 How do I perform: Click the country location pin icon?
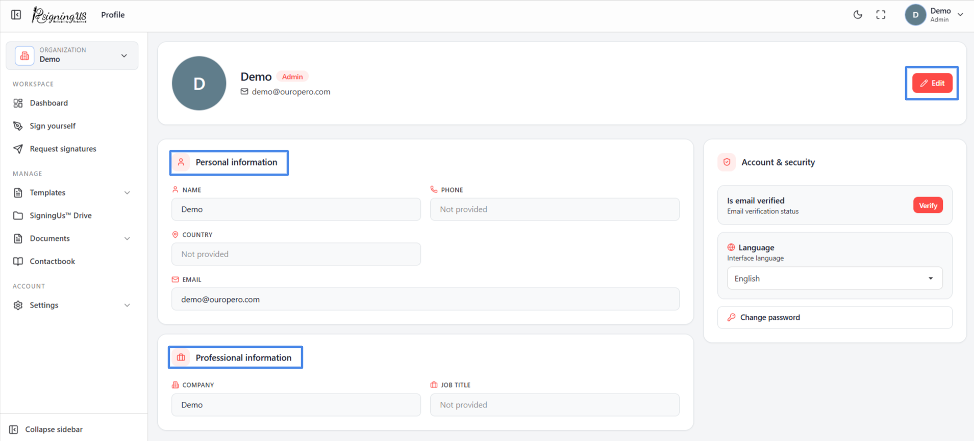[176, 235]
